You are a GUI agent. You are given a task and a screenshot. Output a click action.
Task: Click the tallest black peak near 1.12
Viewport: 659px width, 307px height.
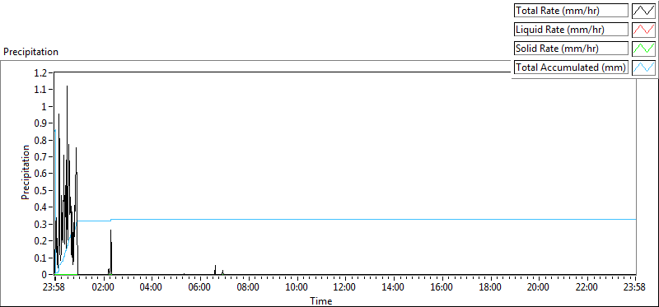tap(67, 86)
